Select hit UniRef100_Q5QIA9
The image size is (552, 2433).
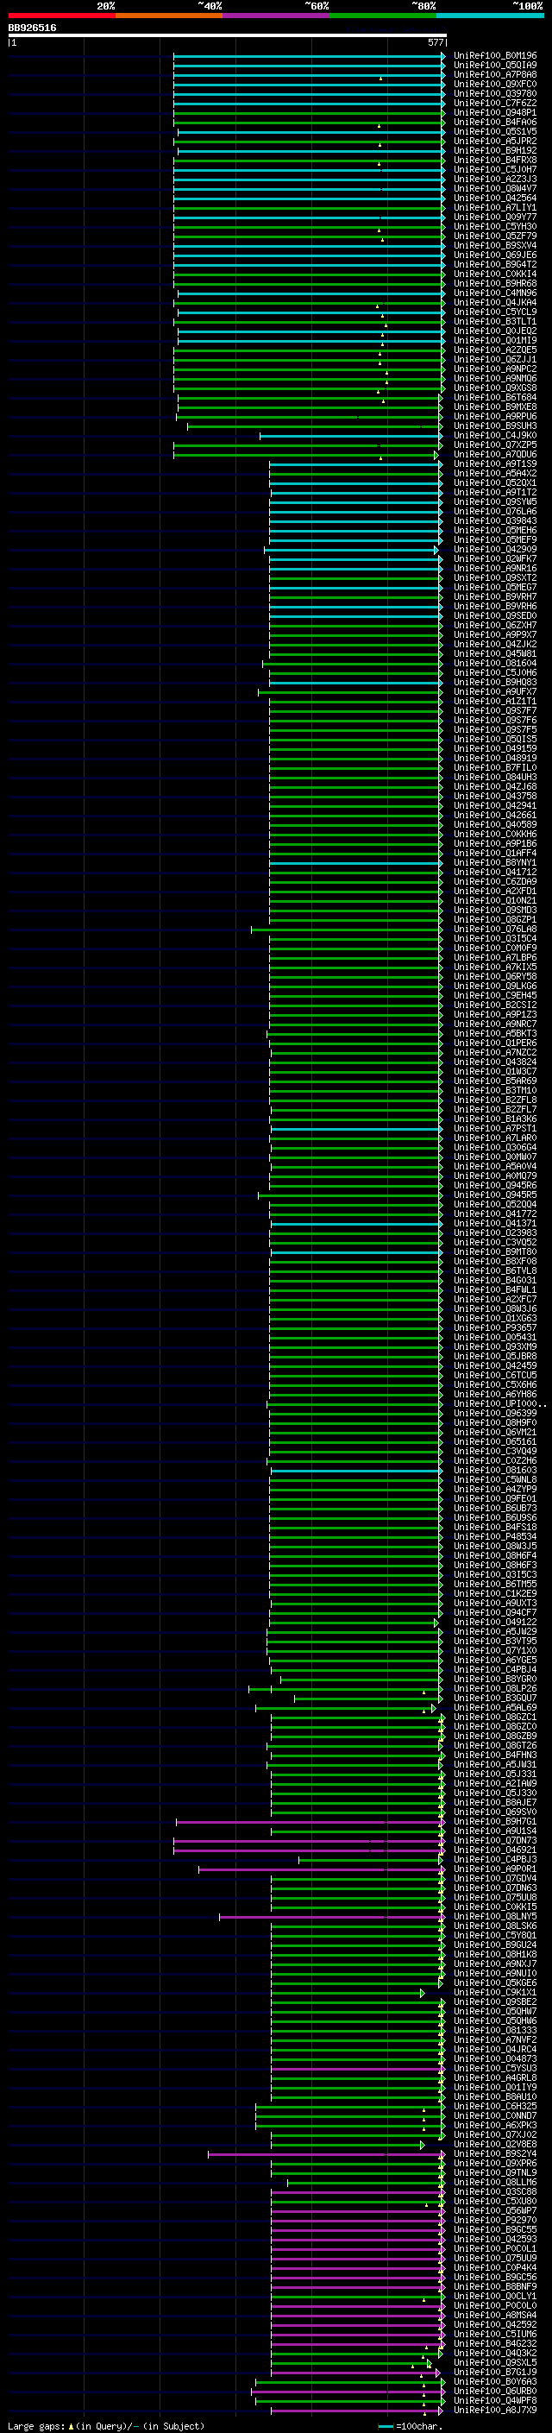(495, 66)
